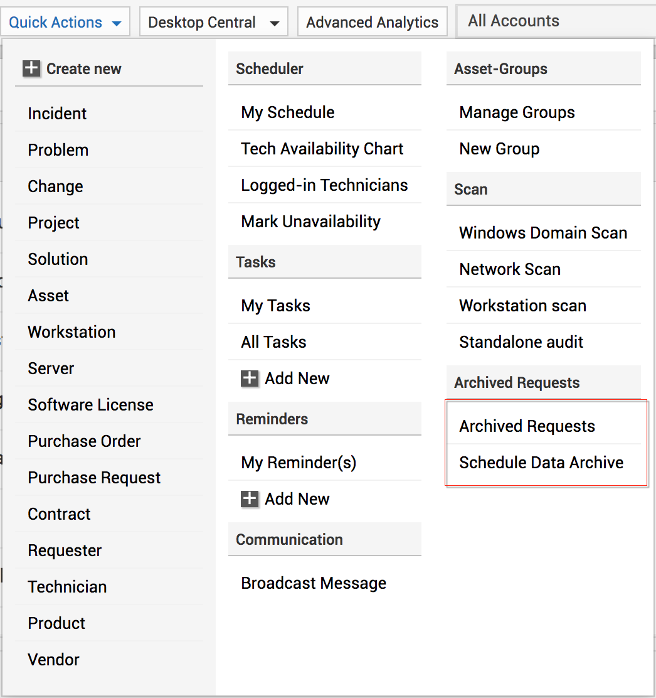The width and height of the screenshot is (656, 698).
Task: Create a new Purchase Order
Action: [x=84, y=441]
